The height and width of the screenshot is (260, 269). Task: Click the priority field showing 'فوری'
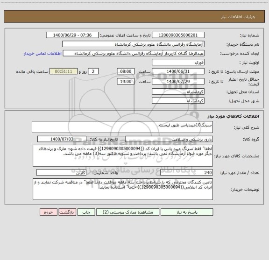pos(178,63)
